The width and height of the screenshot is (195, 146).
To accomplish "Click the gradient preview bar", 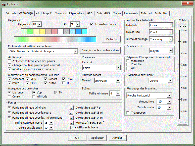I will (55, 39).
